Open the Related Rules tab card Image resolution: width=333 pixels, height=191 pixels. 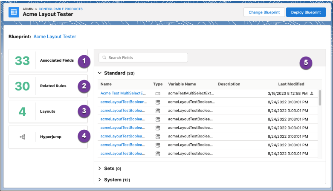48,86
